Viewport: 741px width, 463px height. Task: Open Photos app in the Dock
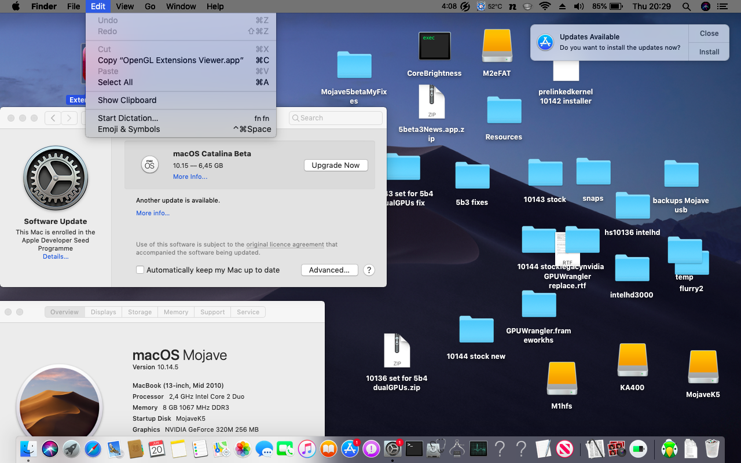(243, 449)
